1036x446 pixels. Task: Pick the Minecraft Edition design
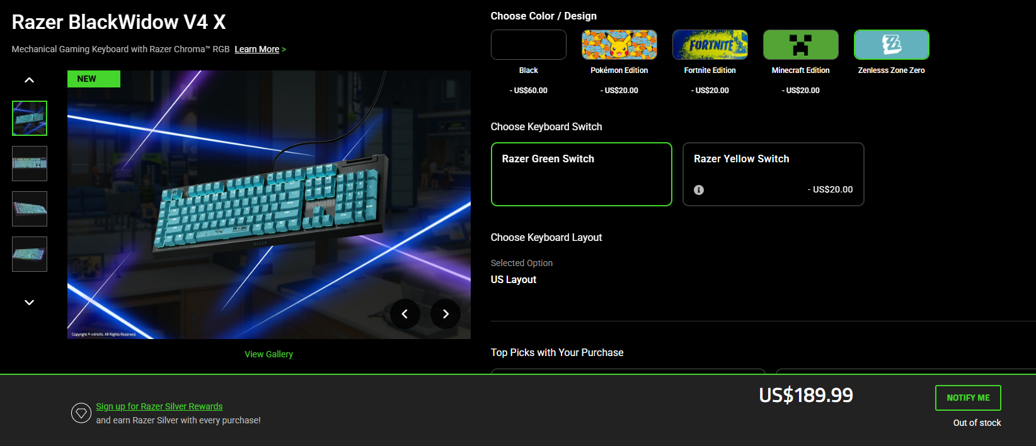(x=800, y=45)
